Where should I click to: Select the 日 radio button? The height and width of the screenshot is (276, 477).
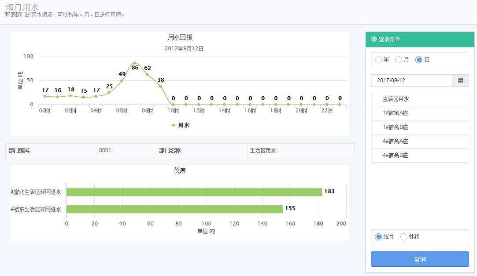click(x=419, y=60)
